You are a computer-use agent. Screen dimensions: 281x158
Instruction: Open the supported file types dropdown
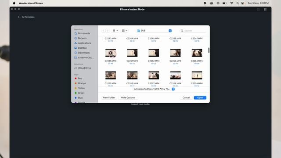pos(154,89)
